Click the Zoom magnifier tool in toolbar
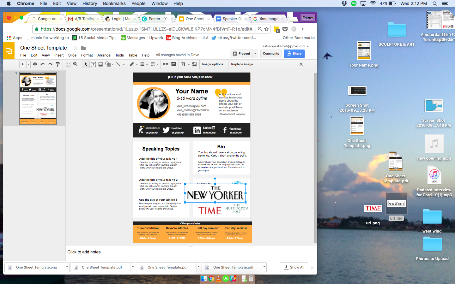The height and width of the screenshot is (284, 455). click(x=75, y=64)
